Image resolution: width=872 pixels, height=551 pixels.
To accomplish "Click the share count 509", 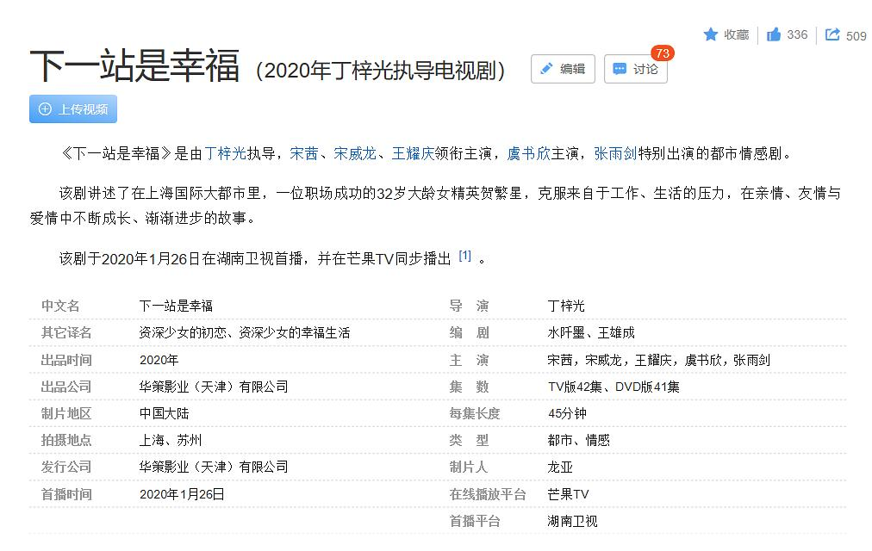I will point(856,35).
